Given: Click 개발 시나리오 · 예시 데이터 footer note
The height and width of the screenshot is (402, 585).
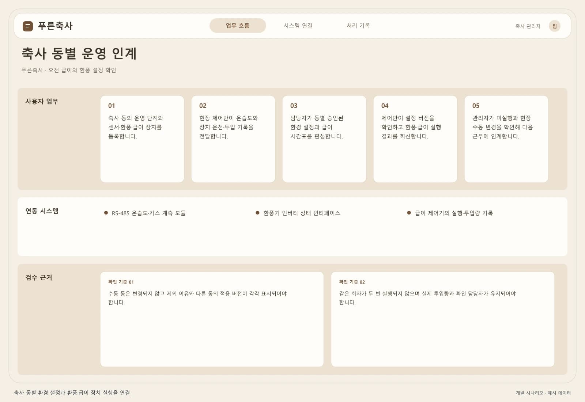Looking at the screenshot, I should coord(543,393).
